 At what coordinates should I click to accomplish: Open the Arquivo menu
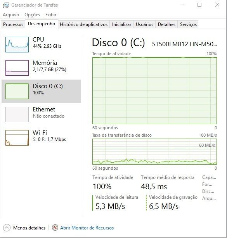click(x=11, y=15)
